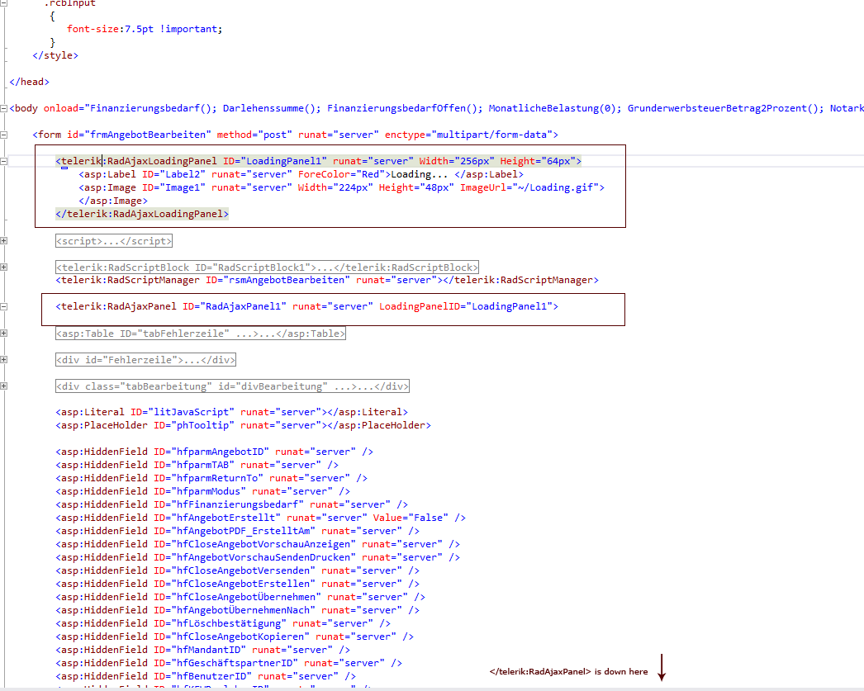Viewport: 864px width, 691px height.
Task: Click the collapsed <script>...</script> box
Action: pos(114,240)
